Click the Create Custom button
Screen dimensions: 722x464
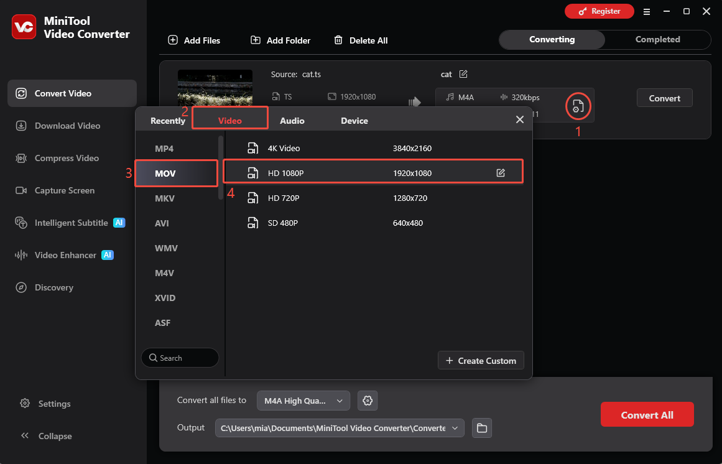pyautogui.click(x=481, y=360)
